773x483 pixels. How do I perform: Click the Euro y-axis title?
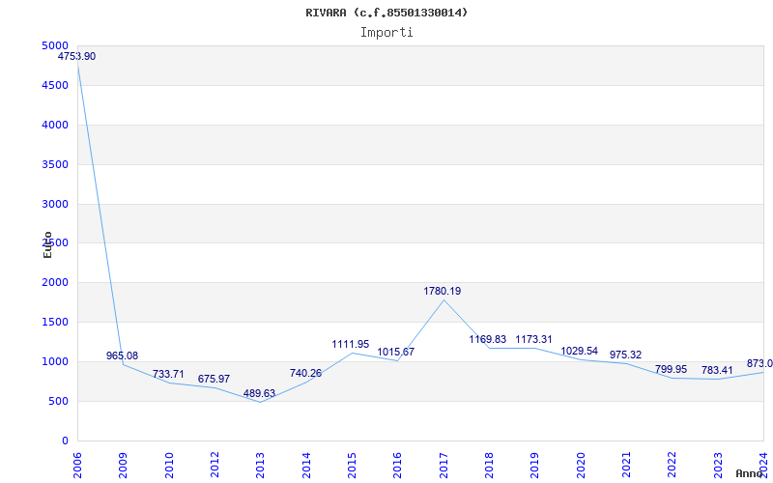tap(47, 245)
